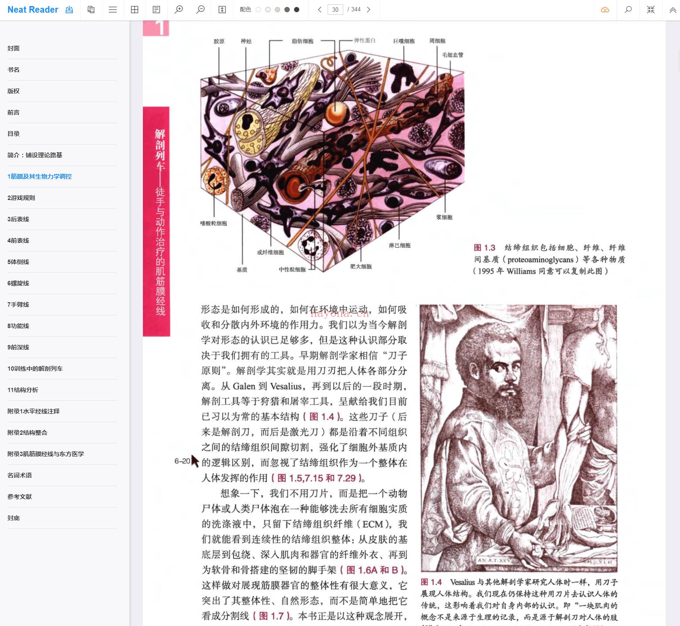Click the import book icon beside Neat Reader
Image resolution: width=680 pixels, height=626 pixels.
[69, 10]
